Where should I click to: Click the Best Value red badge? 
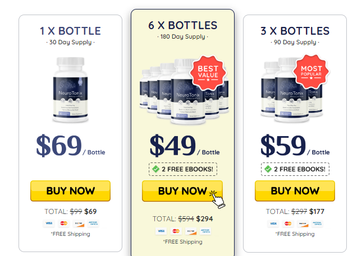(x=208, y=75)
